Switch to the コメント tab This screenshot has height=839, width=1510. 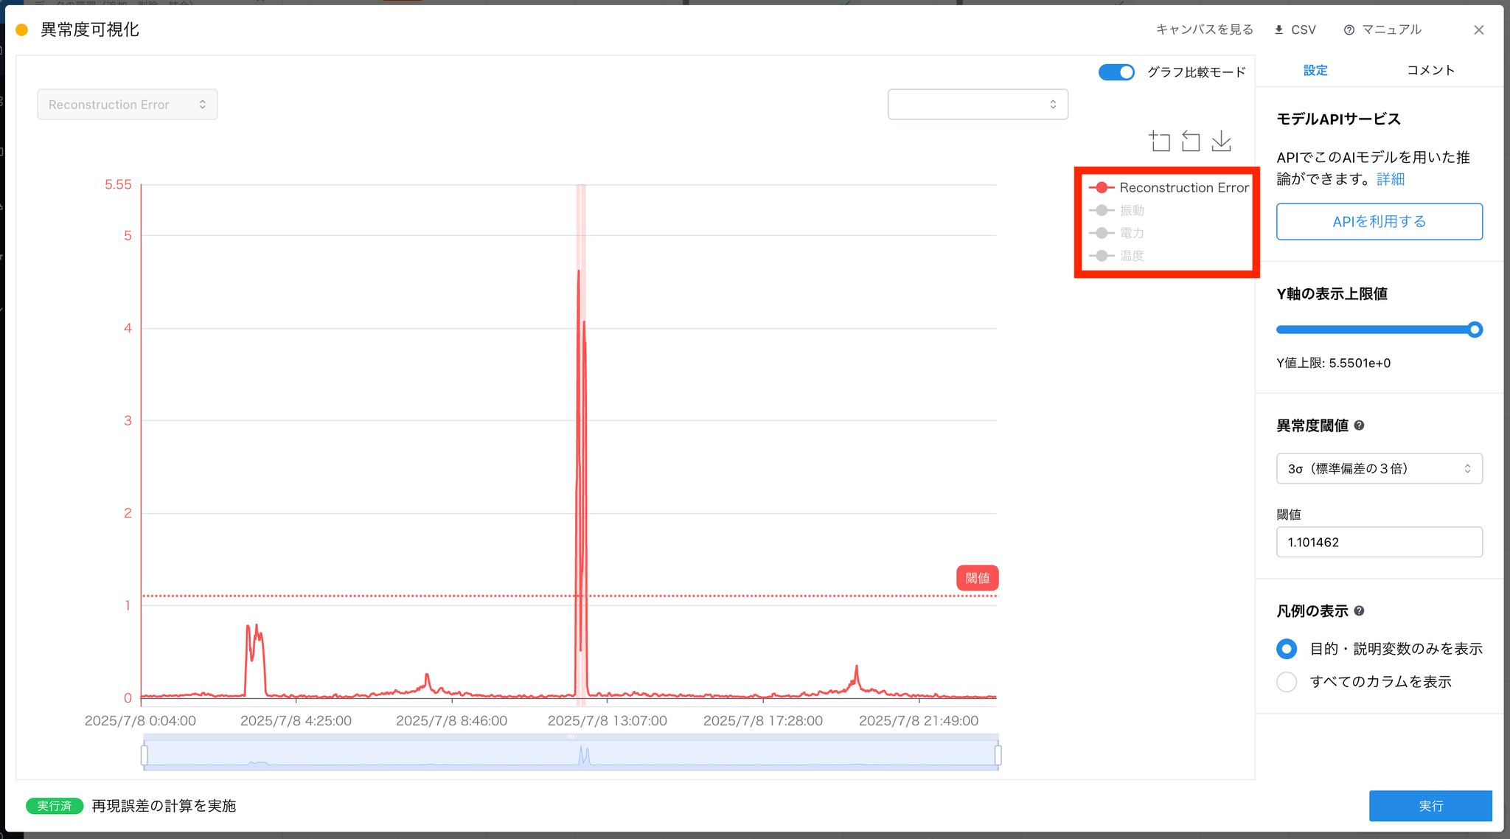tap(1430, 70)
